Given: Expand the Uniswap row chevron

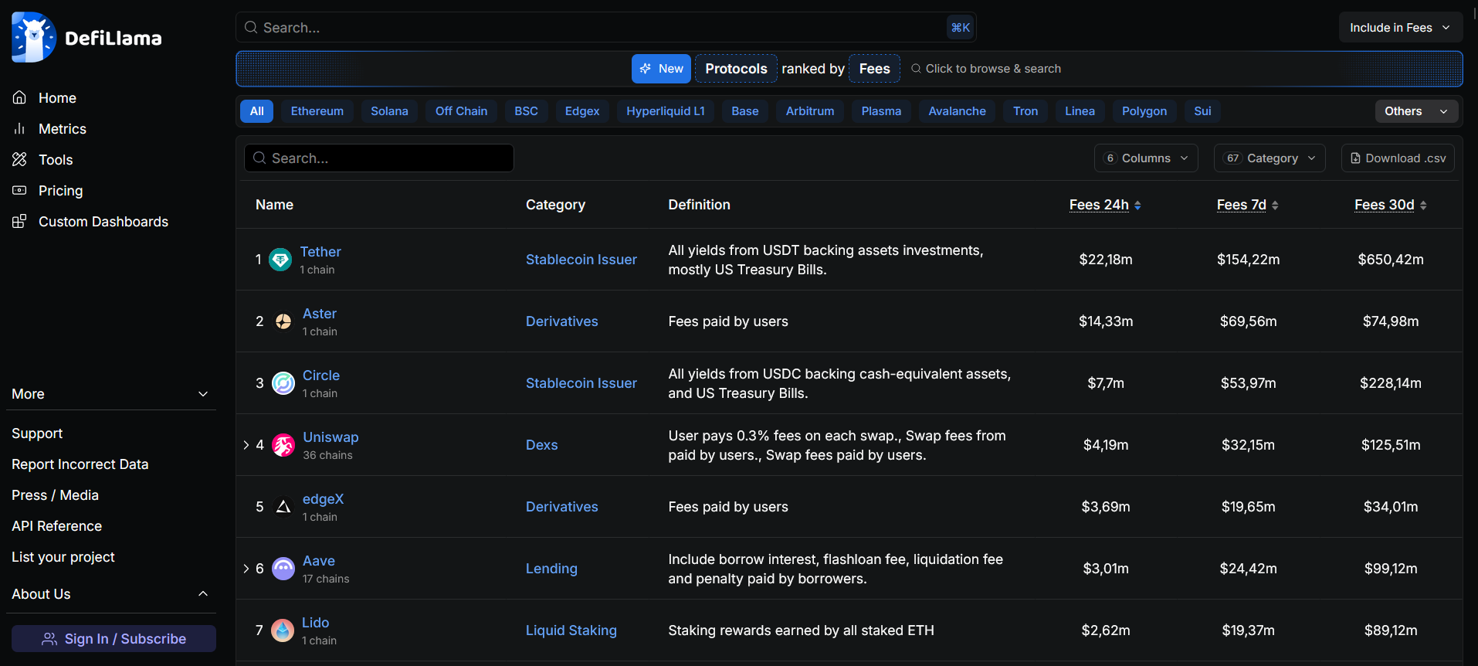Looking at the screenshot, I should (246, 445).
